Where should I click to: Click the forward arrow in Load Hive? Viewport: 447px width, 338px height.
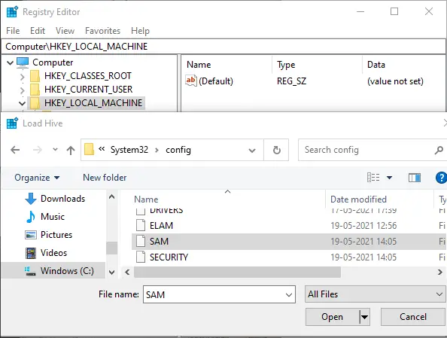(38, 150)
